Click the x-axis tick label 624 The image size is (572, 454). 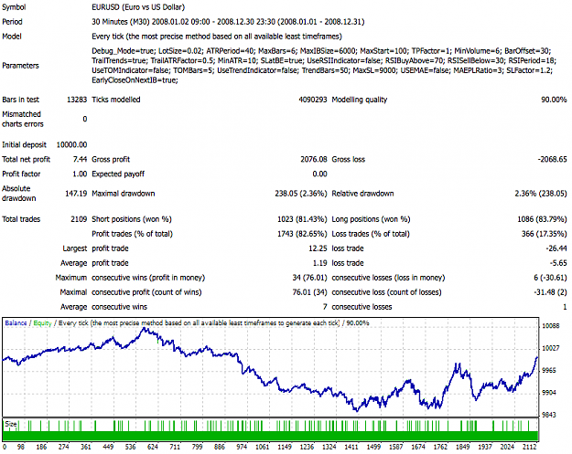pyautogui.click(x=153, y=447)
